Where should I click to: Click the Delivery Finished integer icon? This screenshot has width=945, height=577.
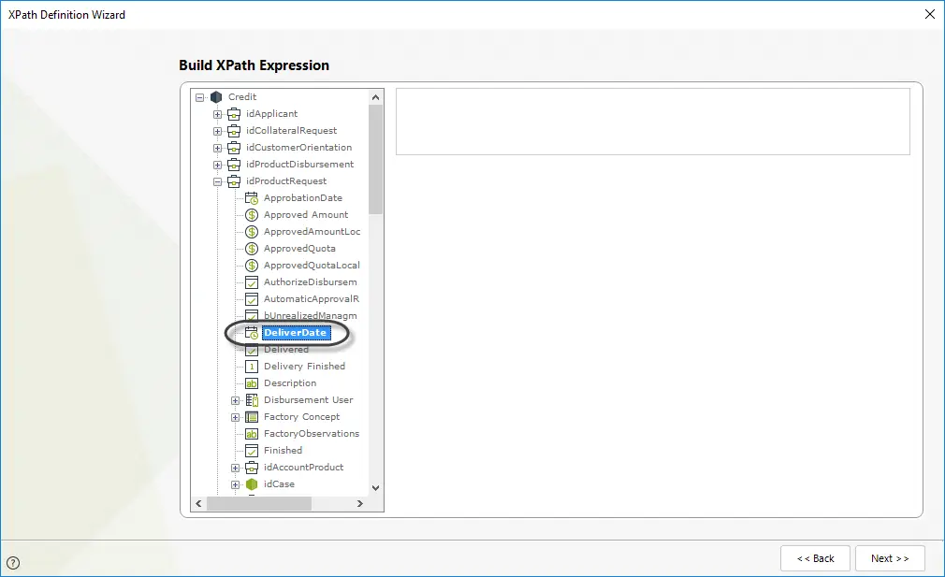[x=252, y=367]
